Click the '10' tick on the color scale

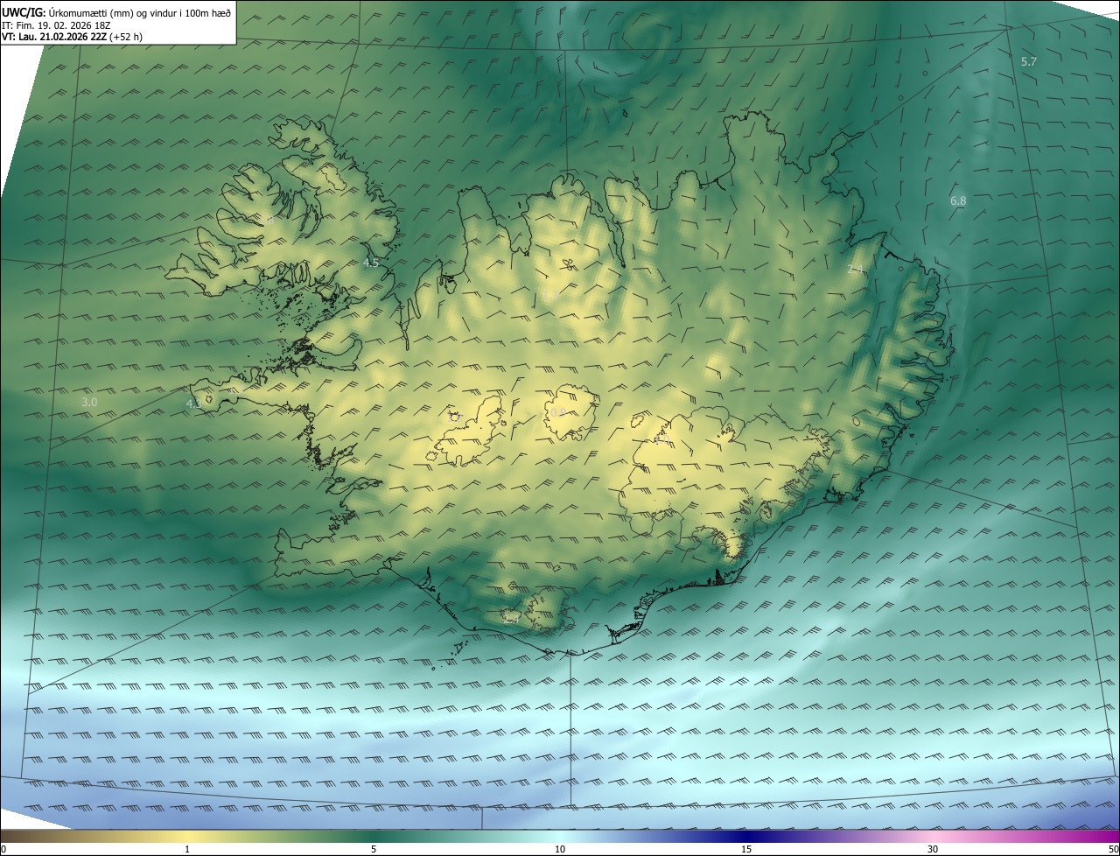coord(560,849)
